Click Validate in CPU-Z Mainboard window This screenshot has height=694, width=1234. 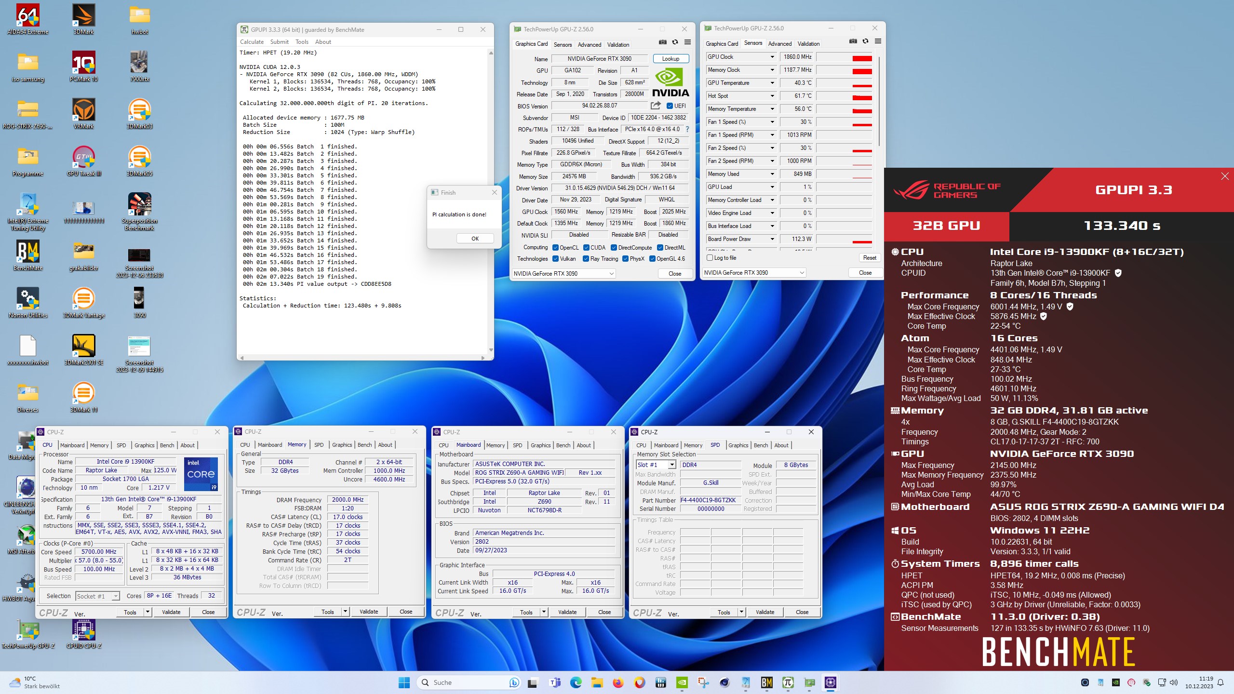(x=567, y=612)
